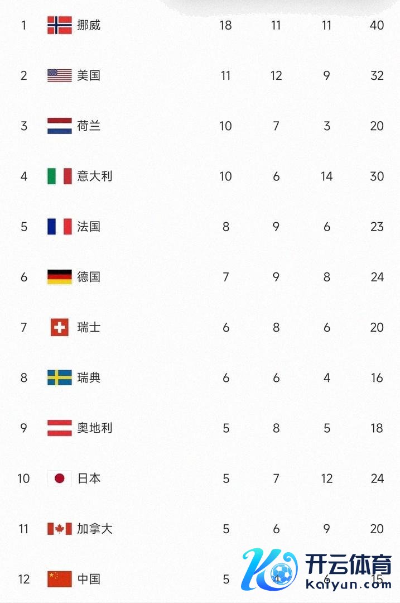Screen dimensions: 400x603
Task: Tap the Italy flag icon
Action: pyautogui.click(x=60, y=176)
